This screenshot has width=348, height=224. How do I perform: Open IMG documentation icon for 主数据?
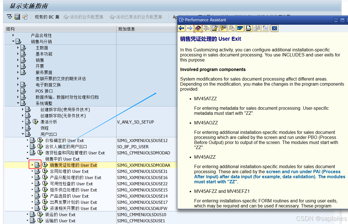click(23, 48)
